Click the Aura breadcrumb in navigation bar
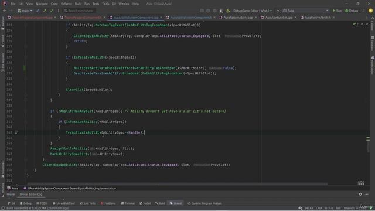The image size is (375, 211). (x=13, y=188)
